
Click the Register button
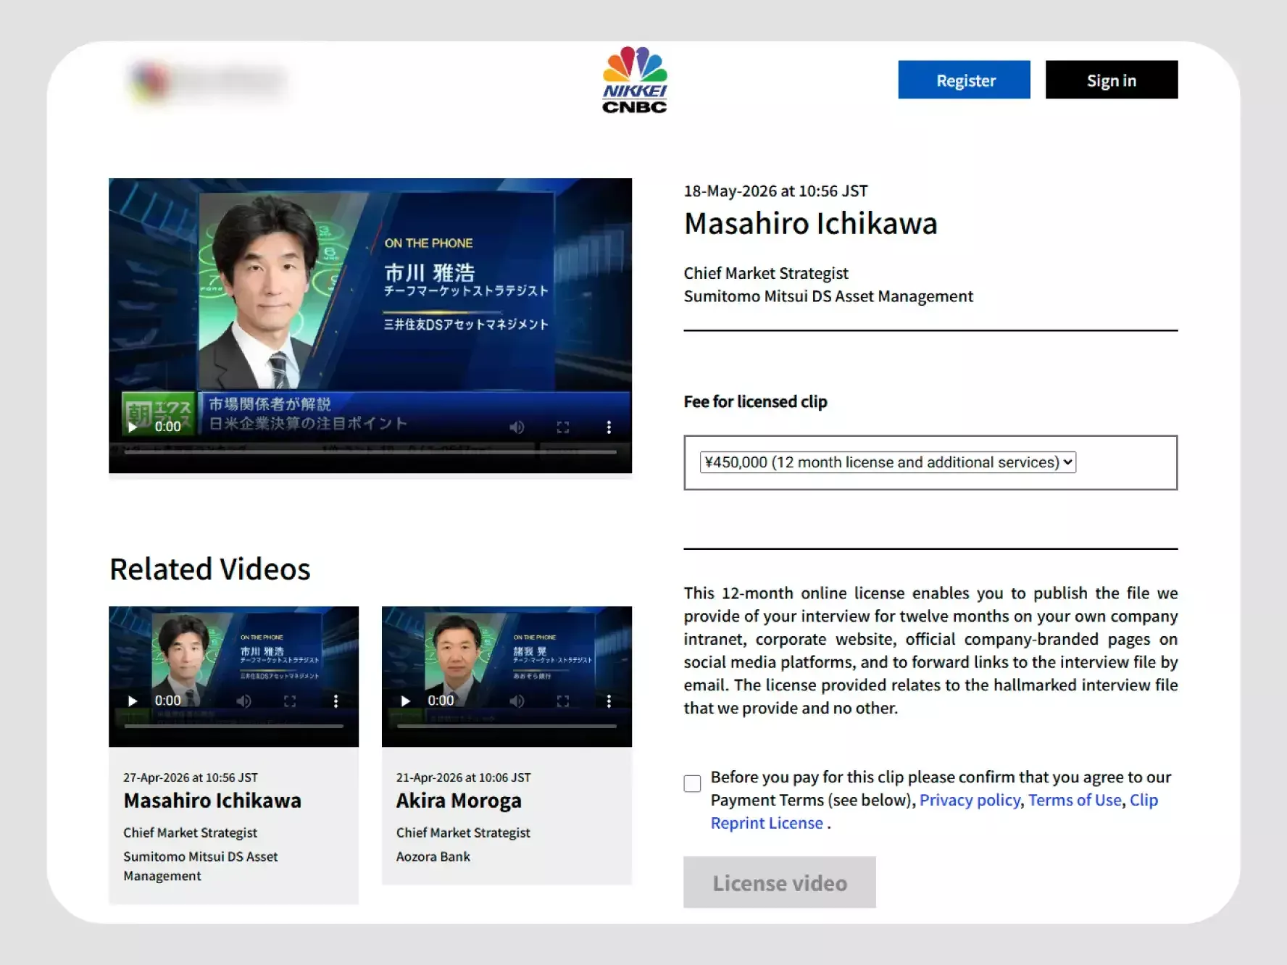click(x=964, y=80)
